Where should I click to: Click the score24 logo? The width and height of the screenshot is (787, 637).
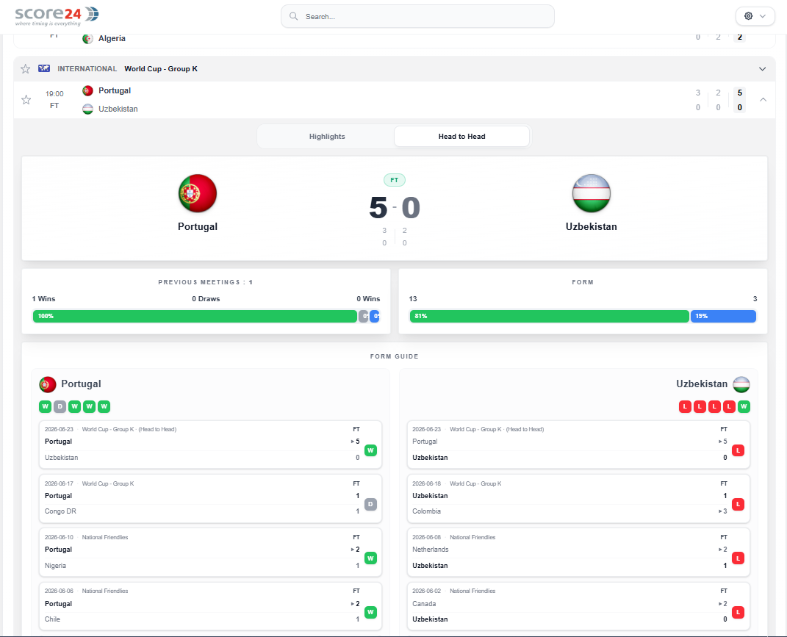click(x=57, y=16)
